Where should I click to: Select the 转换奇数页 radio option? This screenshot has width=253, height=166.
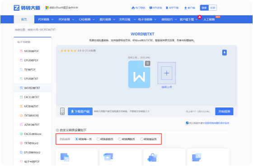[x=98, y=139]
